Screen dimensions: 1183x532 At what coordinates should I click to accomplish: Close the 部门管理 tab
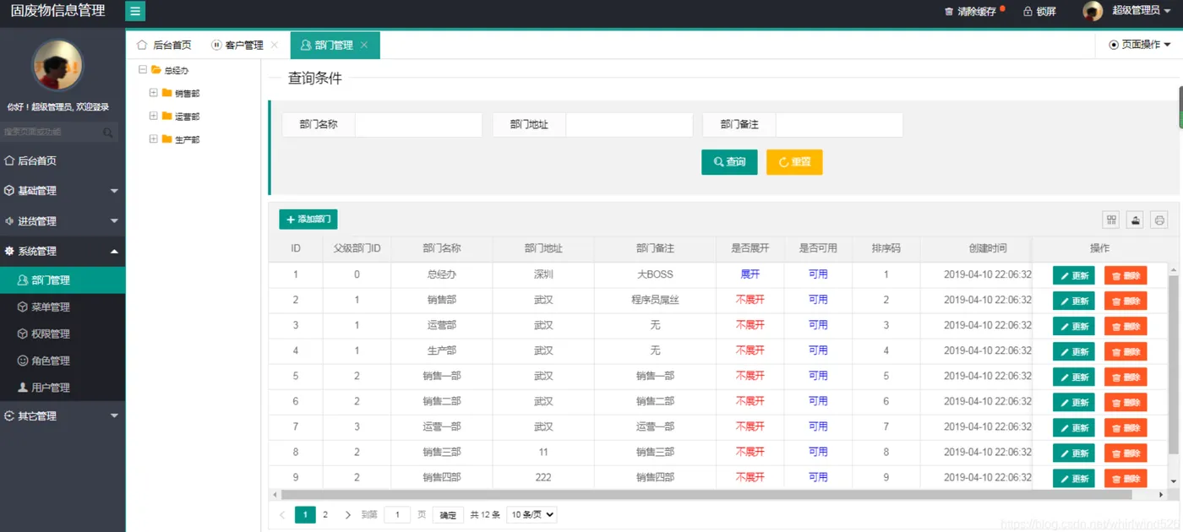click(x=364, y=45)
